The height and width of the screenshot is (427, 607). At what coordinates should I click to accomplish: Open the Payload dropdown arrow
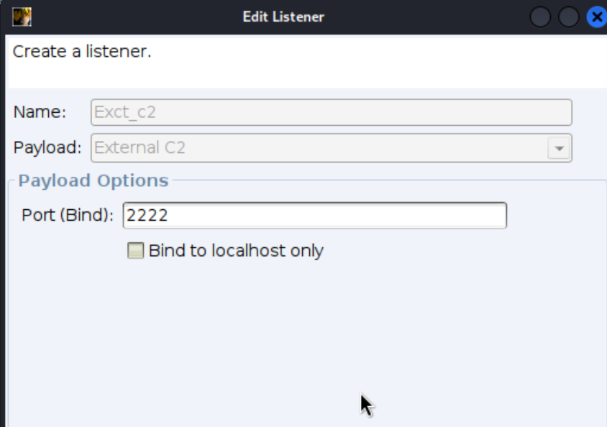559,148
